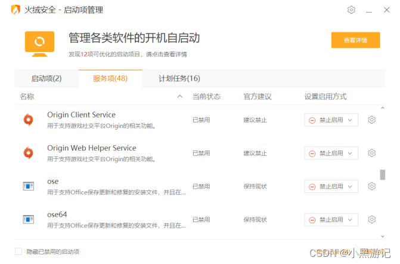Click the orange monitor startup icon

tap(39, 44)
